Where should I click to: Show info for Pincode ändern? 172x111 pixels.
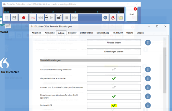click(x=148, y=43)
